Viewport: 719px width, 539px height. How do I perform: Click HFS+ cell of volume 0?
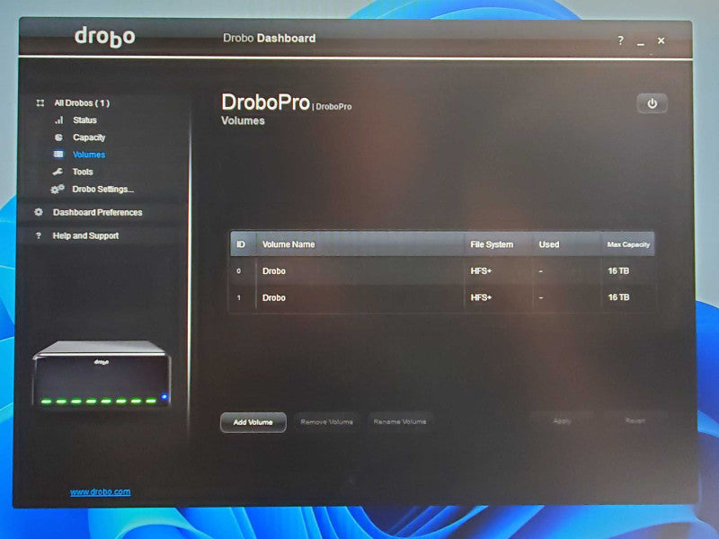click(481, 271)
